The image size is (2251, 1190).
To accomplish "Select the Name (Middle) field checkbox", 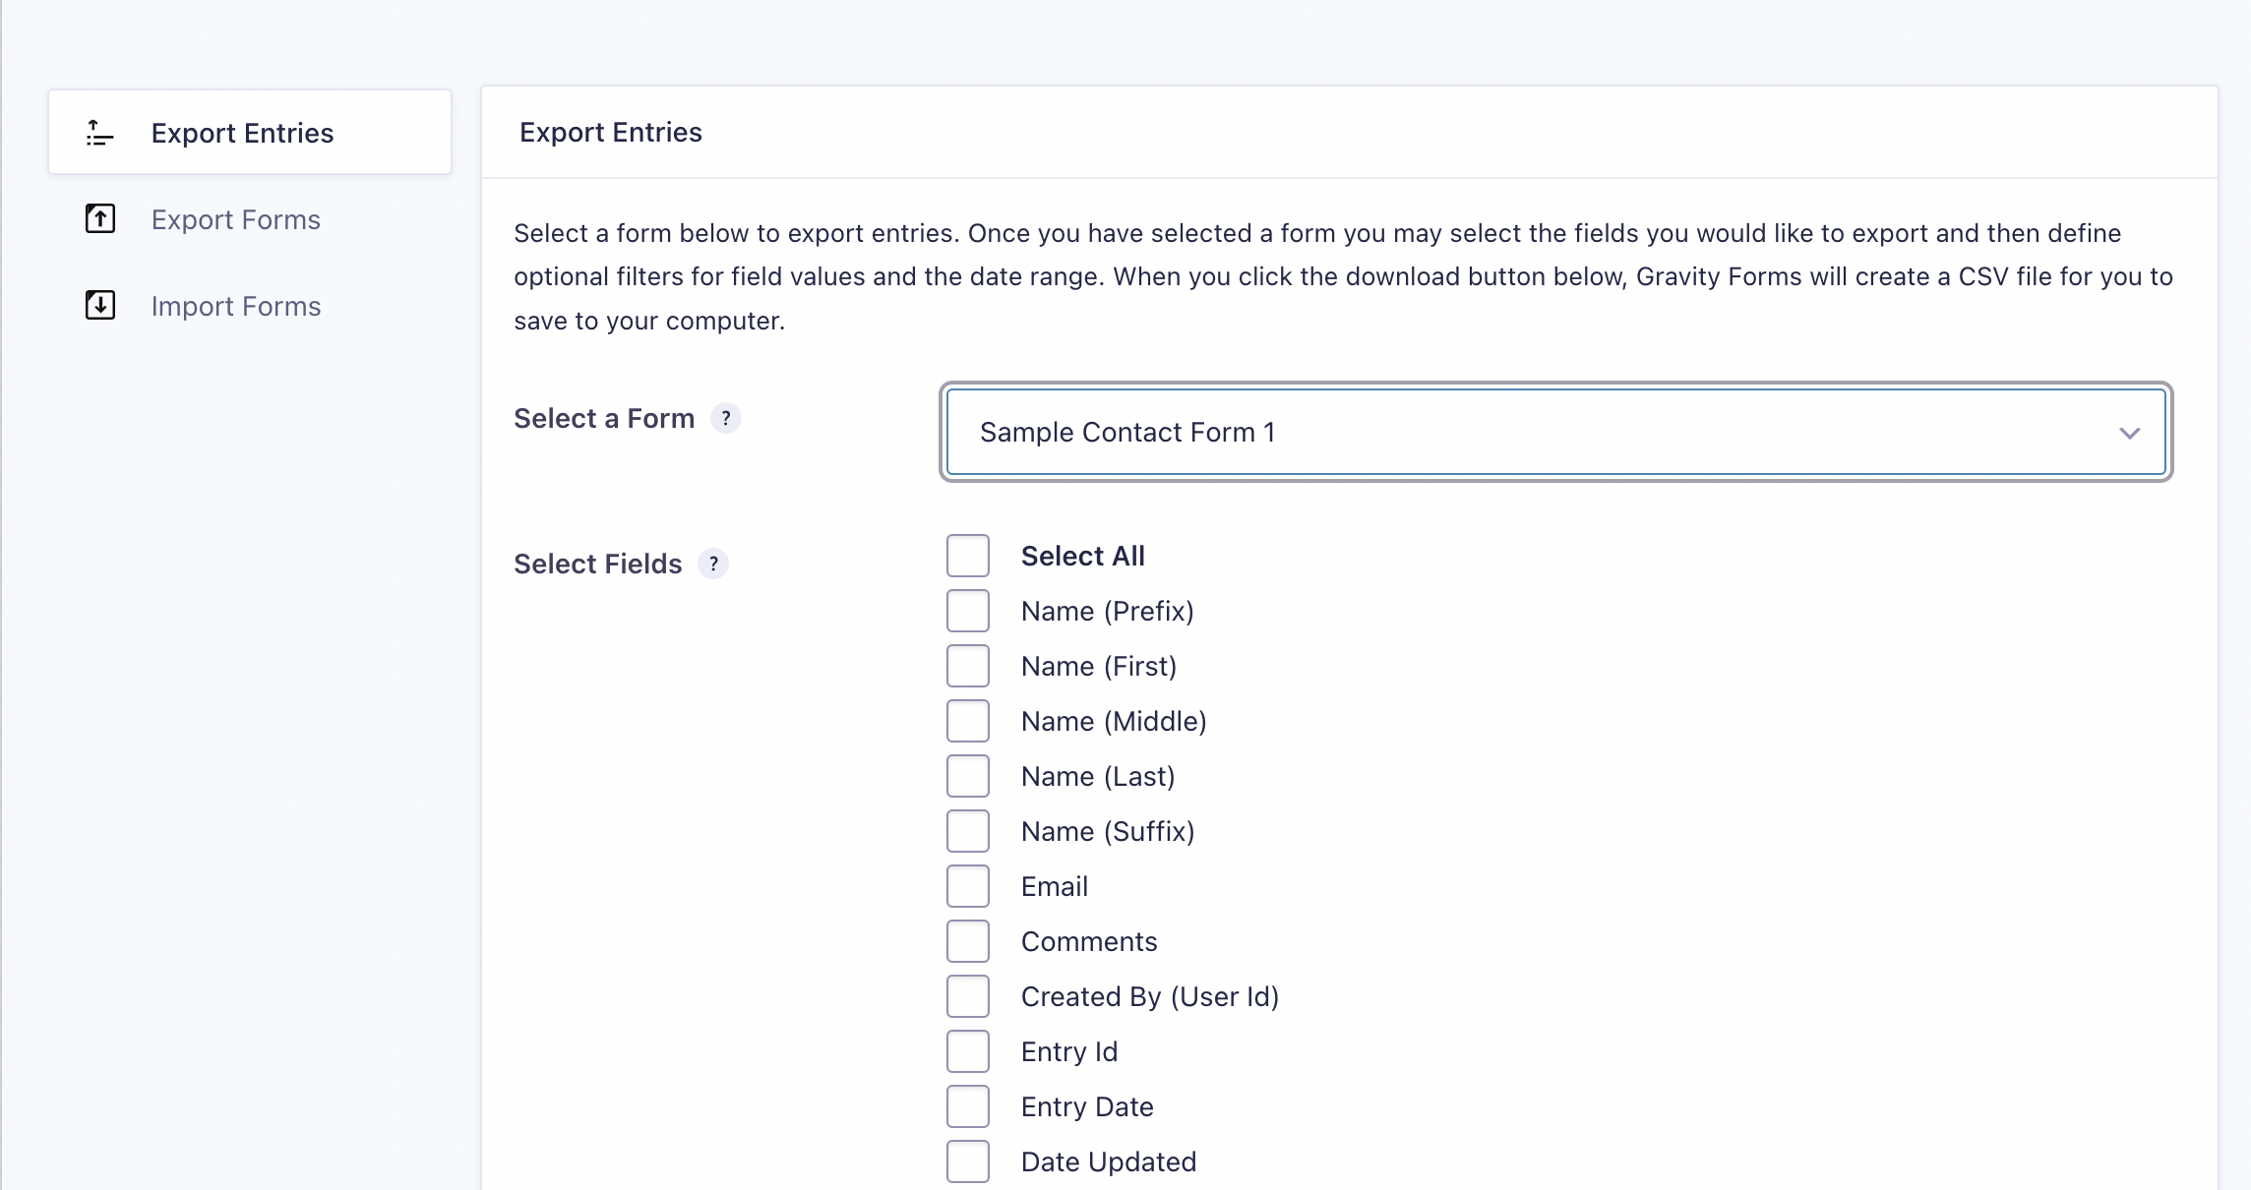I will tap(968, 721).
